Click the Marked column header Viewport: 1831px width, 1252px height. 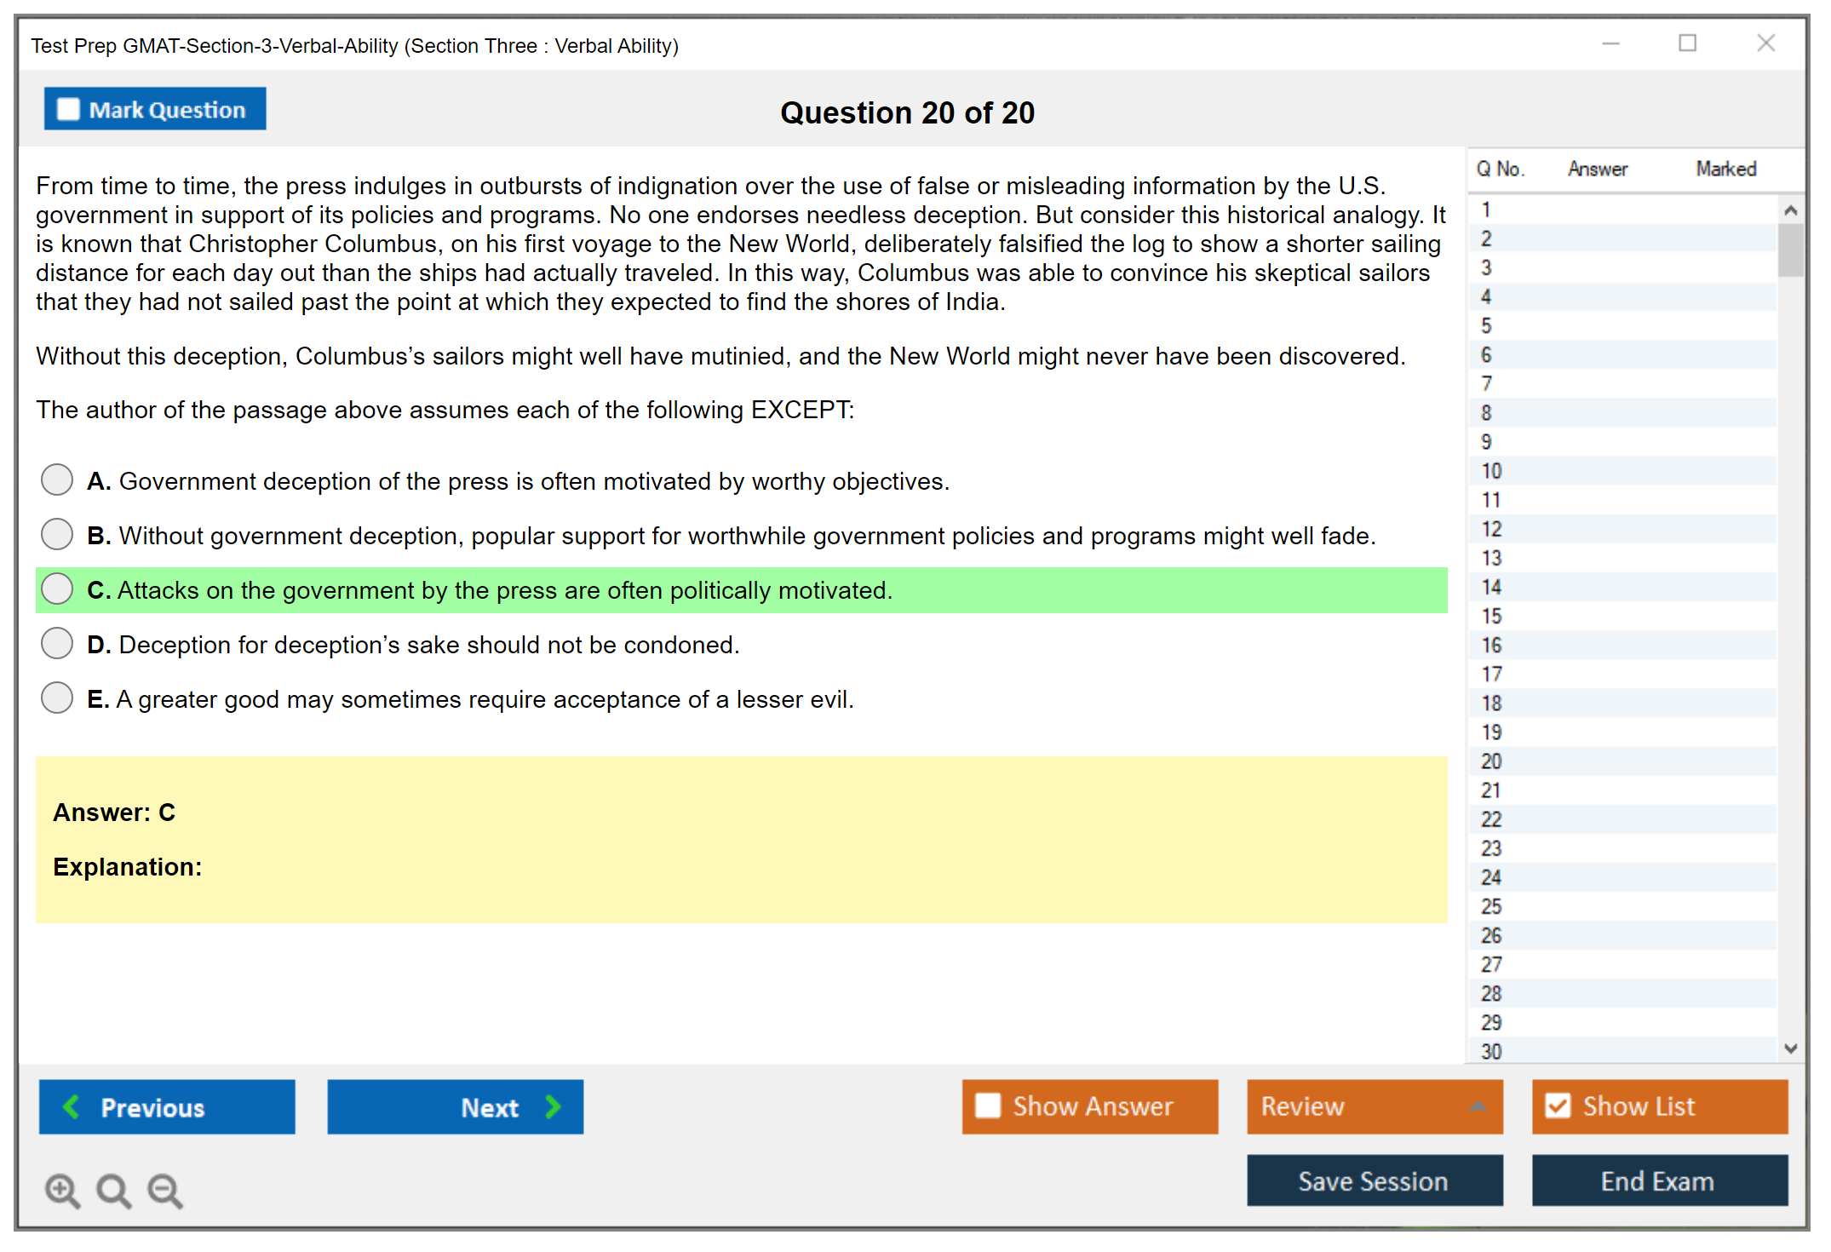point(1726,169)
